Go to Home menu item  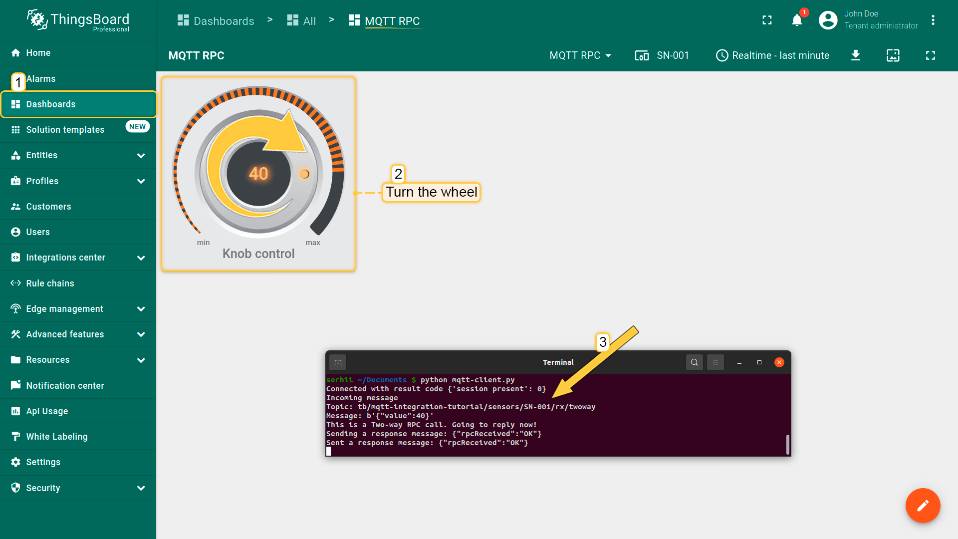pyautogui.click(x=38, y=53)
